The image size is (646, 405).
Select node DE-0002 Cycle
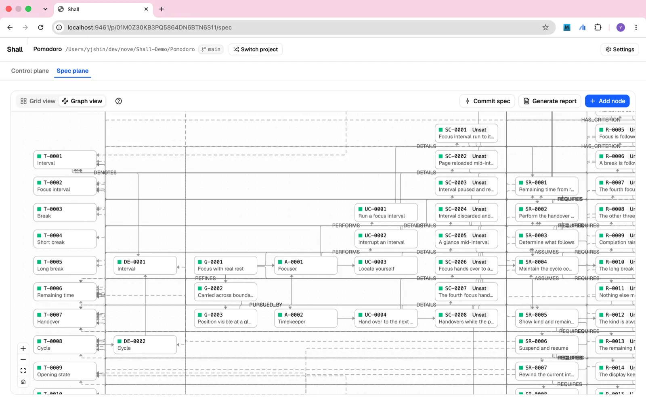[x=145, y=344]
